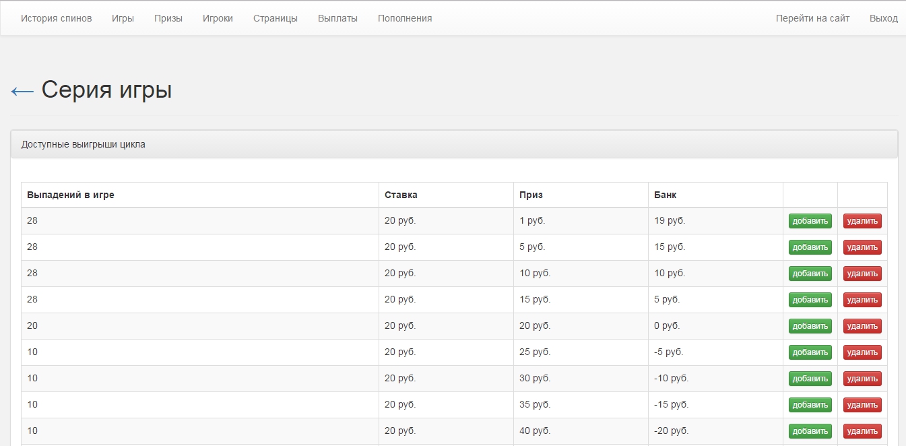
Task: Click добавить for the 35 руб. prize
Action: [x=810, y=405]
